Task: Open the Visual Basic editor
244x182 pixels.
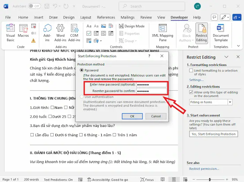Action: (10, 33)
